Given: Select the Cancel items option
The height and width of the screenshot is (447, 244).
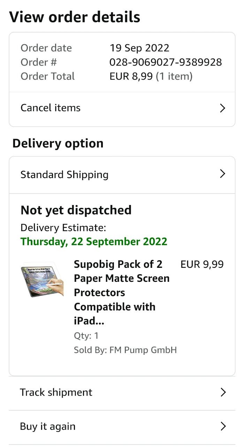Looking at the screenshot, I should [x=51, y=108].
